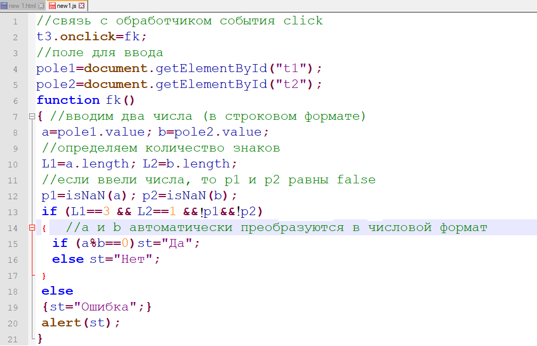Click the closing brace on line 21

point(39,338)
